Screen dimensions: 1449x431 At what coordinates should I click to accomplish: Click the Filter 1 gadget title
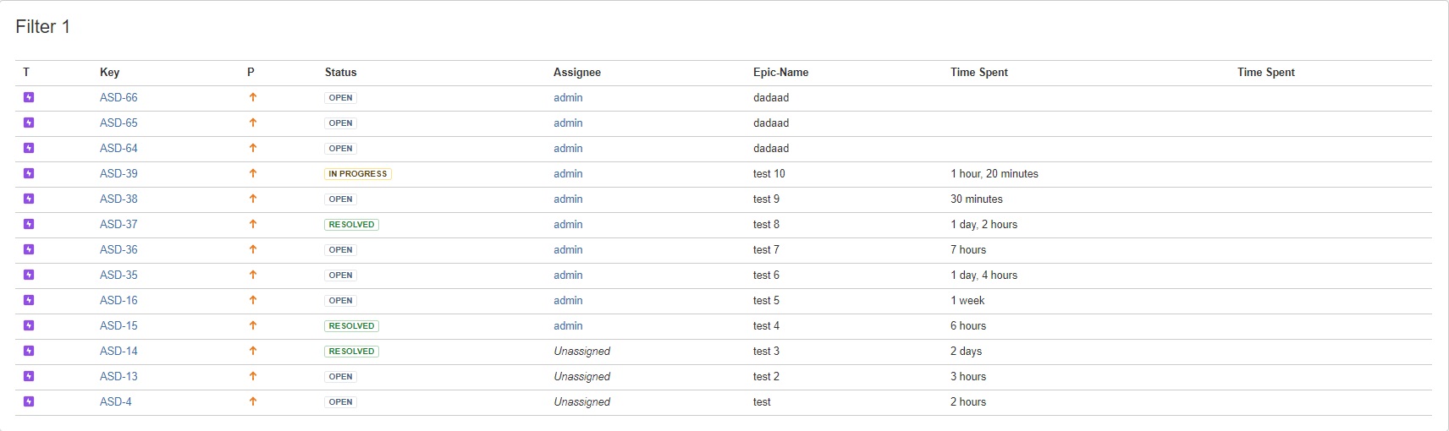(42, 27)
